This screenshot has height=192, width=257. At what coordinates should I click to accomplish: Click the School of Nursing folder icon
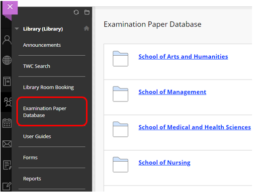pos(120,165)
